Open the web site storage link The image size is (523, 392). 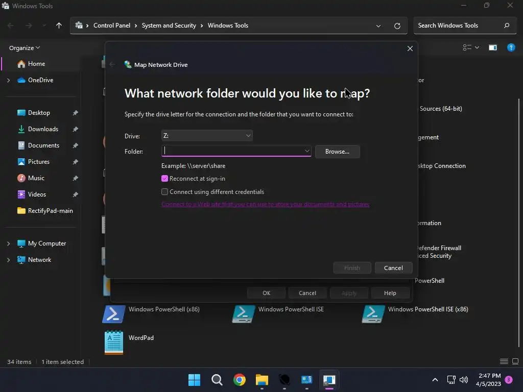(265, 204)
